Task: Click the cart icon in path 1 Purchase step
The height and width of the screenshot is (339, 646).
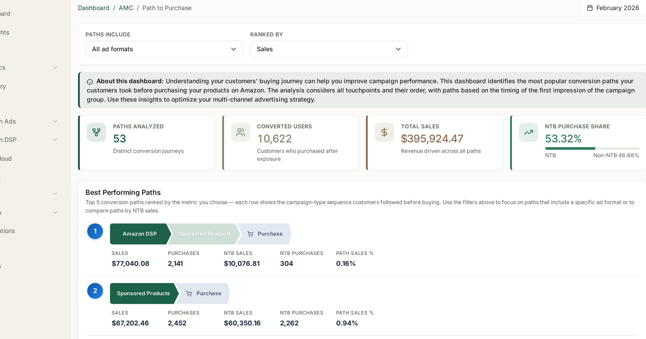Action: pos(250,234)
